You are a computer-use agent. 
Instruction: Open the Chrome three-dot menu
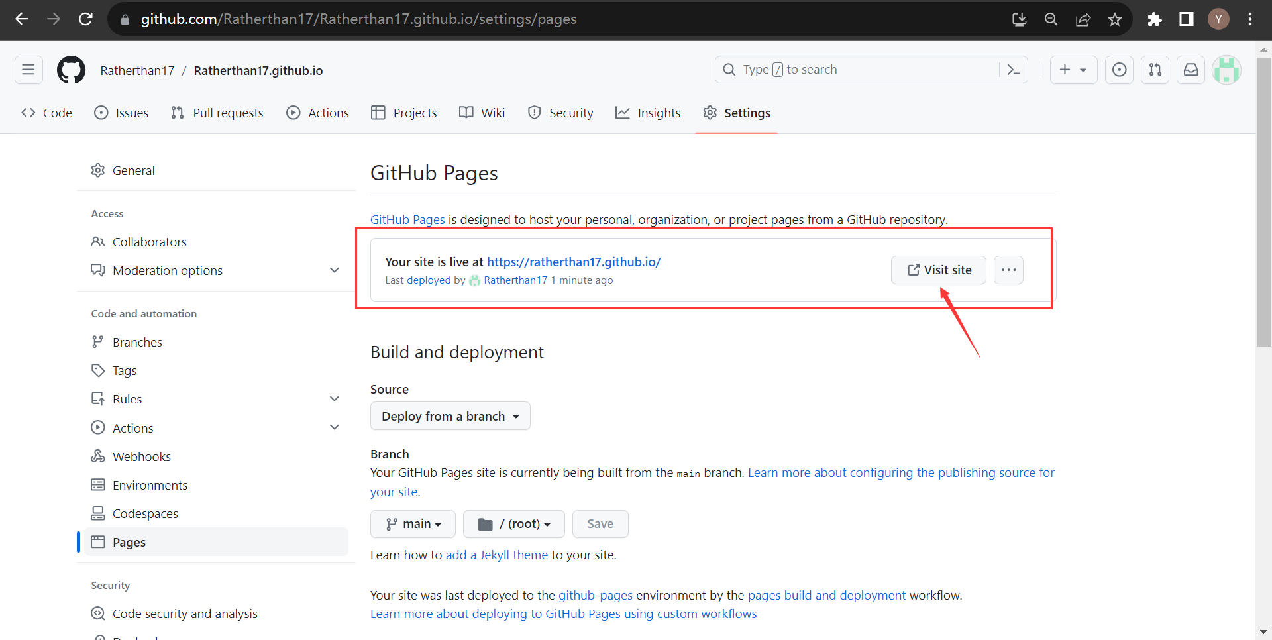click(1250, 19)
